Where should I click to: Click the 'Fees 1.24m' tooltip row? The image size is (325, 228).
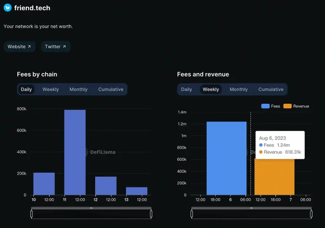click(274, 145)
